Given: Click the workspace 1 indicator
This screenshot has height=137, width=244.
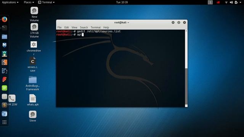Looking at the screenshot, I should coord(210,2).
